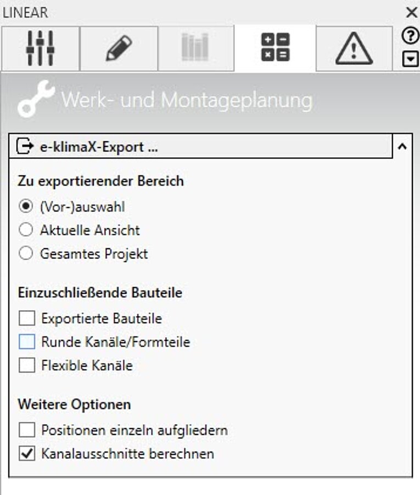Screen dimensions: 420x495
Task: Open the greyed library books tab icon
Action: point(195,48)
